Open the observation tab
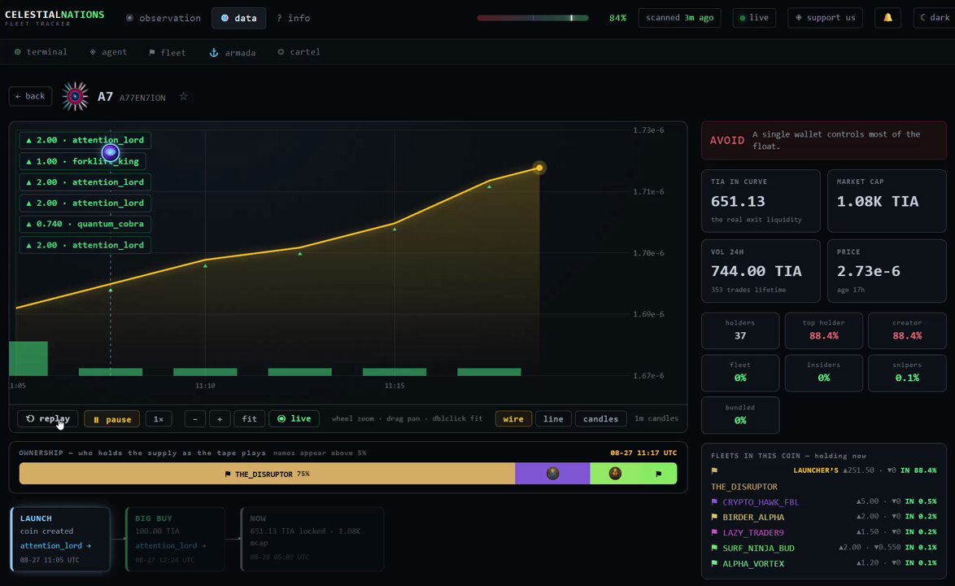Viewport: 955px width, 586px height. [x=164, y=18]
